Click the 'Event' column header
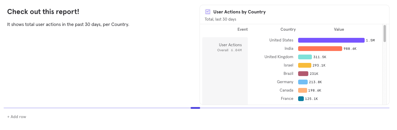Image resolution: width=397 pixels, height=130 pixels. 242,30
